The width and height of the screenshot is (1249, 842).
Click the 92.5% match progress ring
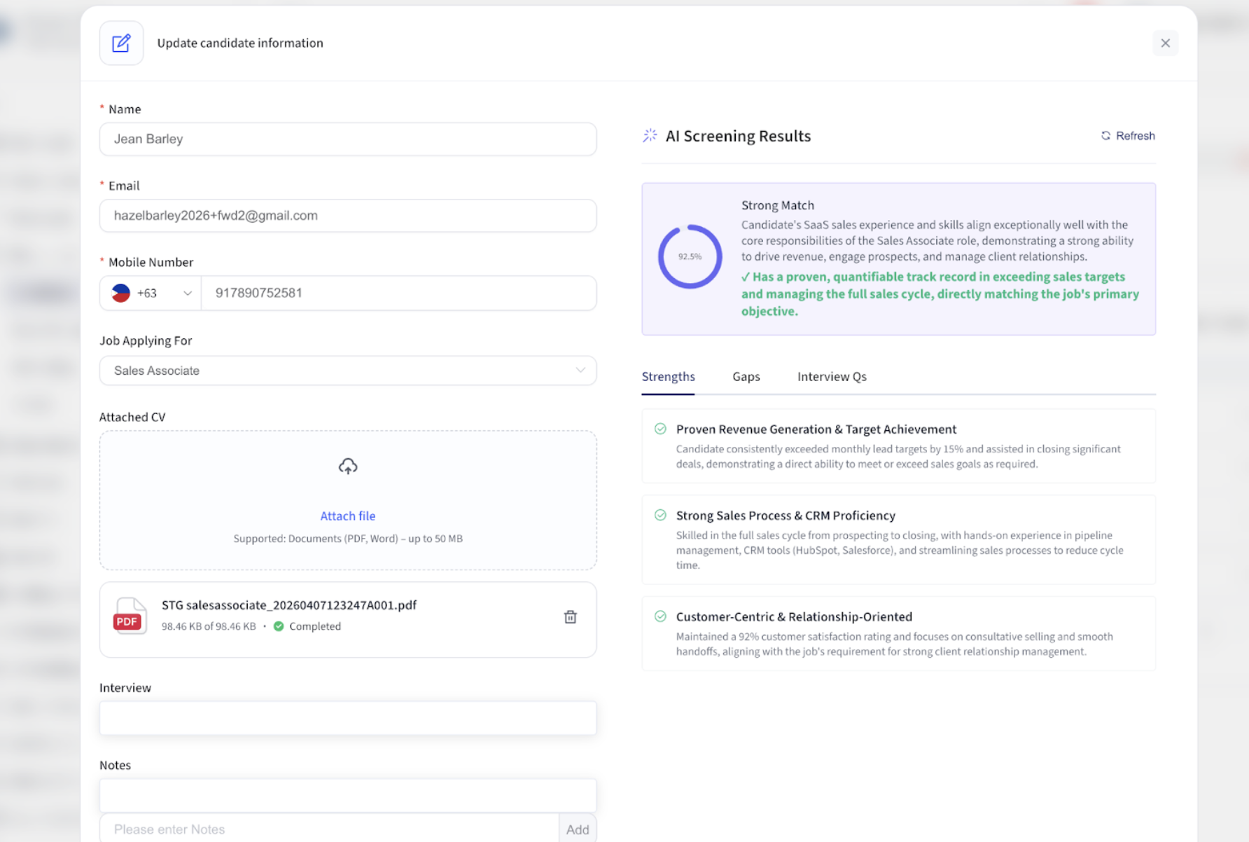tap(690, 256)
